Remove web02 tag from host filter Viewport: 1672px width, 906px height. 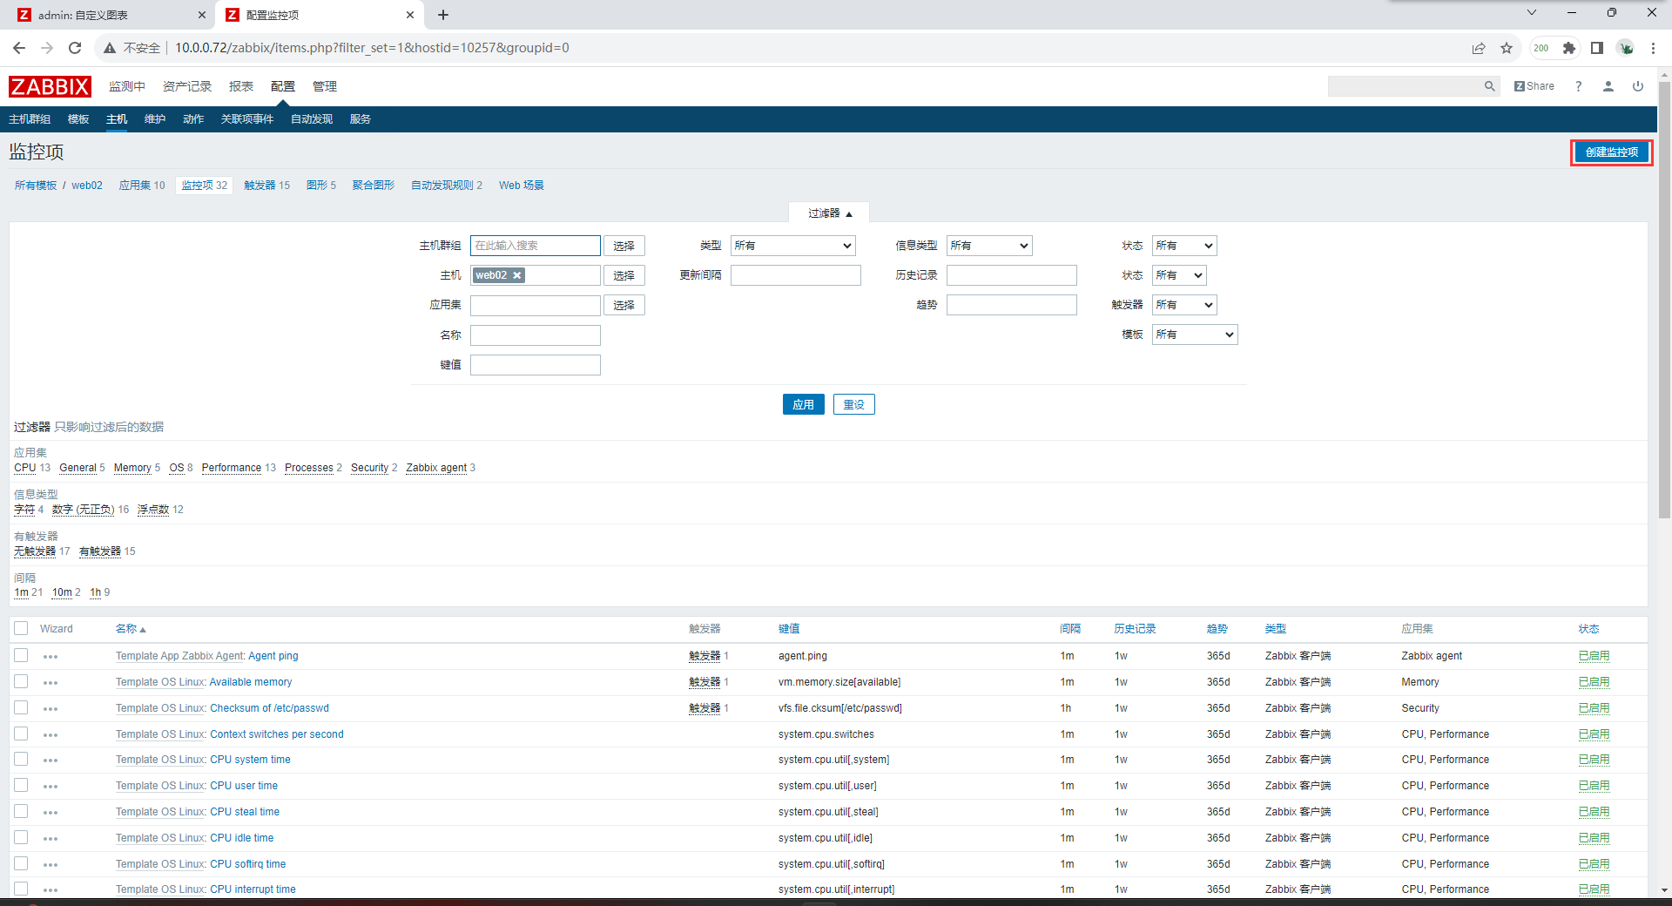tap(517, 275)
